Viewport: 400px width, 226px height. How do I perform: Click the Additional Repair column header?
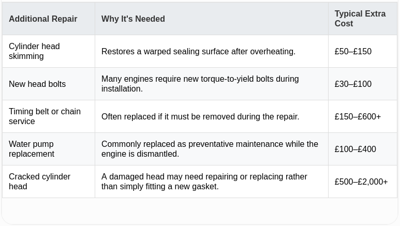click(49, 19)
